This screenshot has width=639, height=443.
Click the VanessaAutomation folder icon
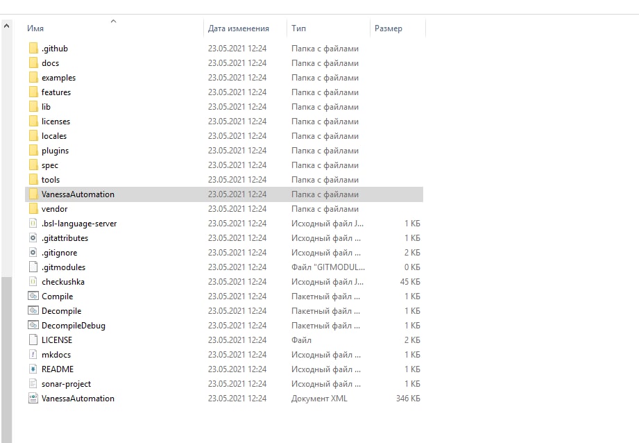pyautogui.click(x=33, y=194)
